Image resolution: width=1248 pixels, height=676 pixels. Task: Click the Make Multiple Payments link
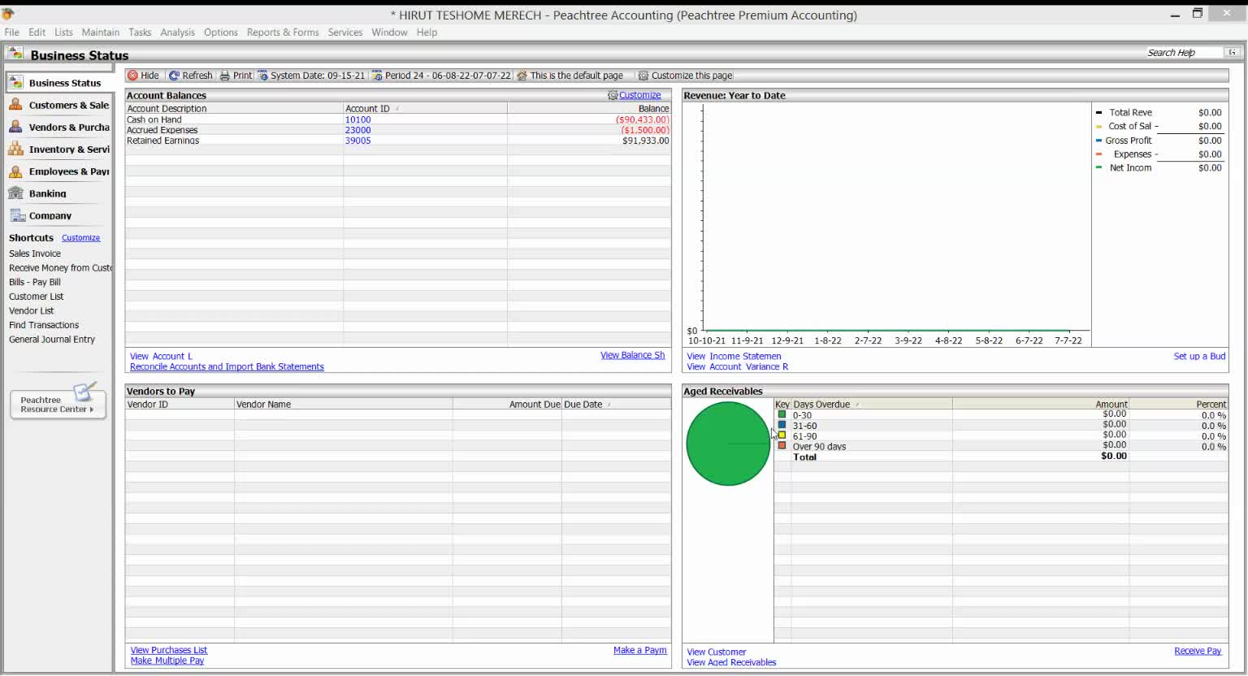167,661
